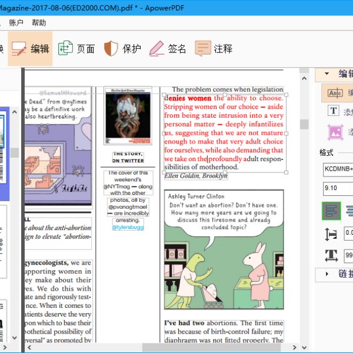Click the line spacing icon

point(331,234)
